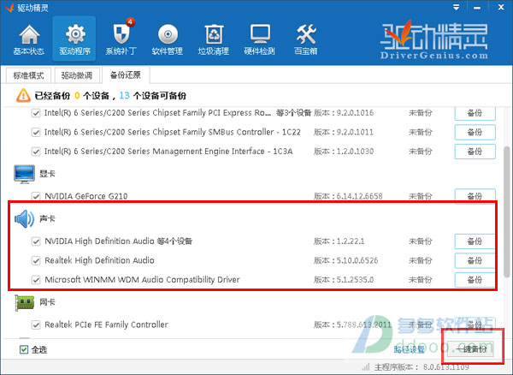Open the 路径设置 link

pos(409,349)
